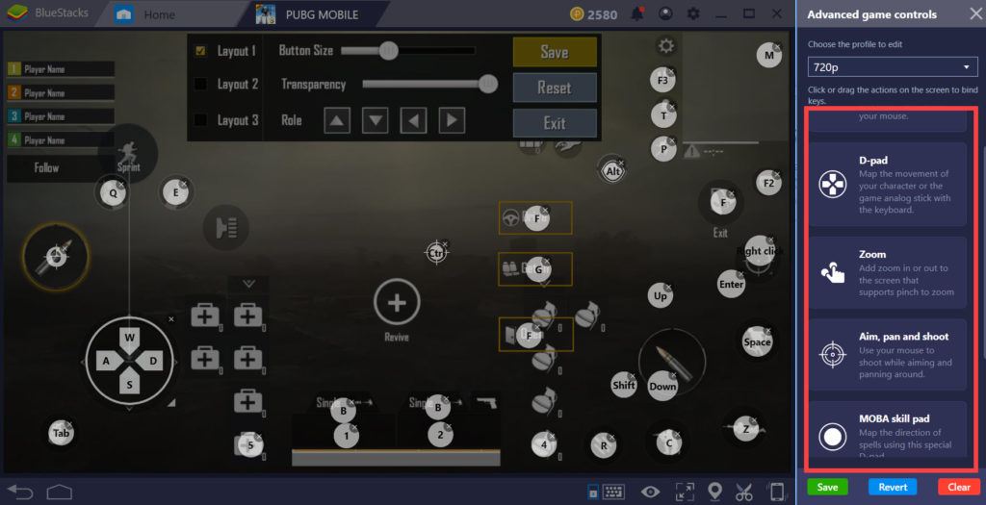
Task: Click the Revert button
Action: point(893,487)
